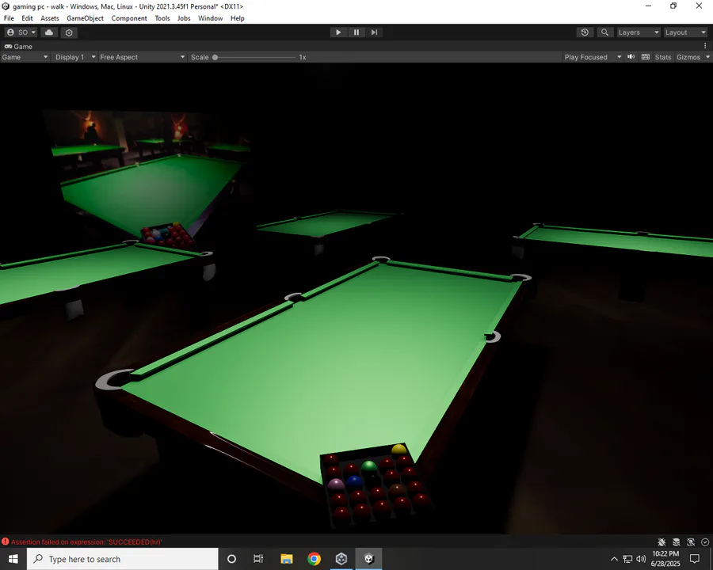Advance one frame with Step button

click(x=374, y=32)
